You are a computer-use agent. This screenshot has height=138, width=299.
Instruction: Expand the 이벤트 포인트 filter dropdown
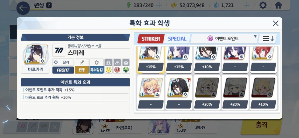(x=224, y=39)
